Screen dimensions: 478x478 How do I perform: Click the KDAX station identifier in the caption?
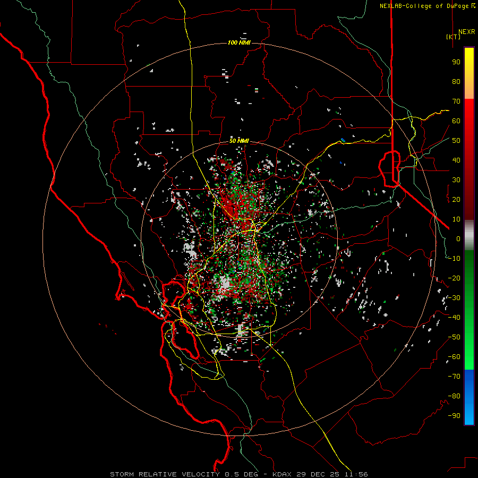pyautogui.click(x=281, y=474)
